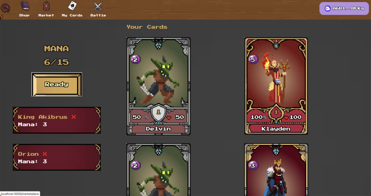This screenshot has width=371, height=196.
Task: Click the My Cards playing card icon
Action: coord(72,6)
